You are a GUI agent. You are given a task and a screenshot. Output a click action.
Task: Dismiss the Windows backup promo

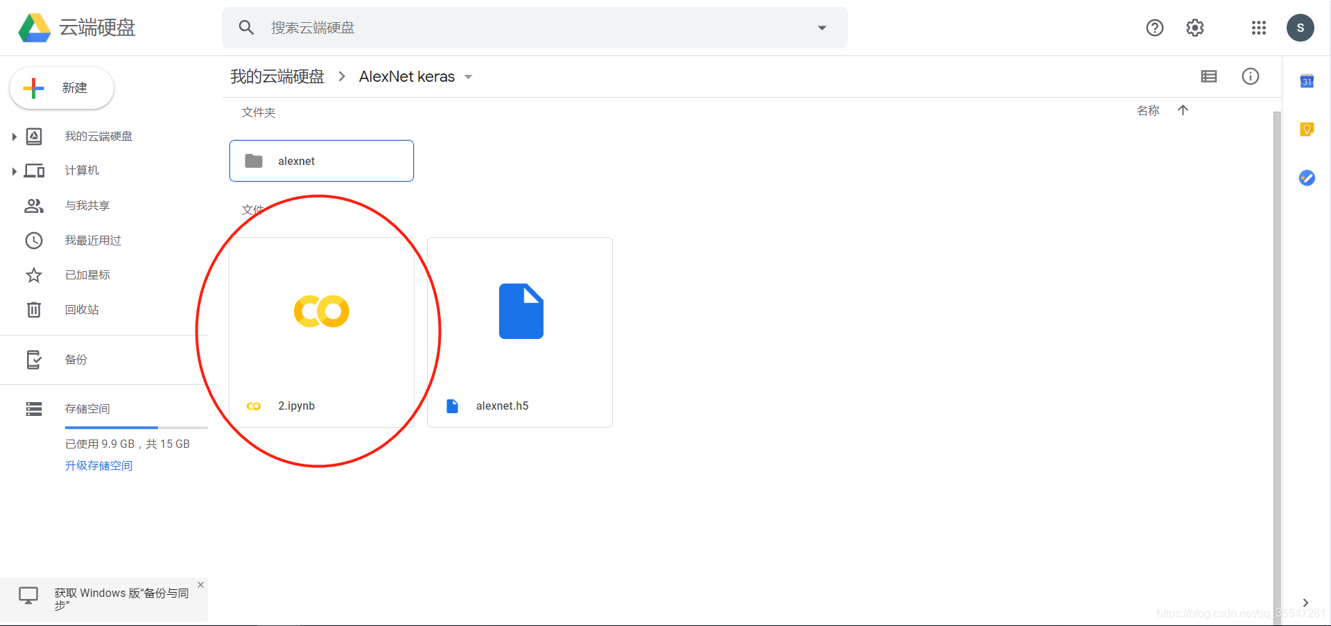click(x=200, y=585)
